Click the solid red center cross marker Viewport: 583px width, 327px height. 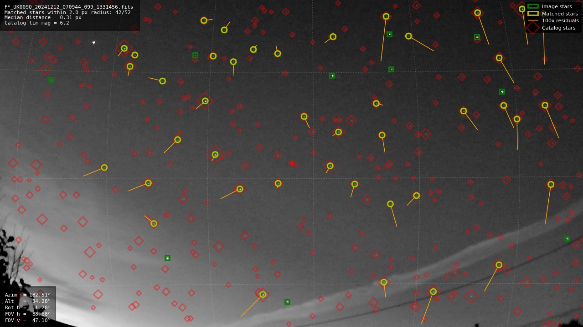(x=292, y=163)
